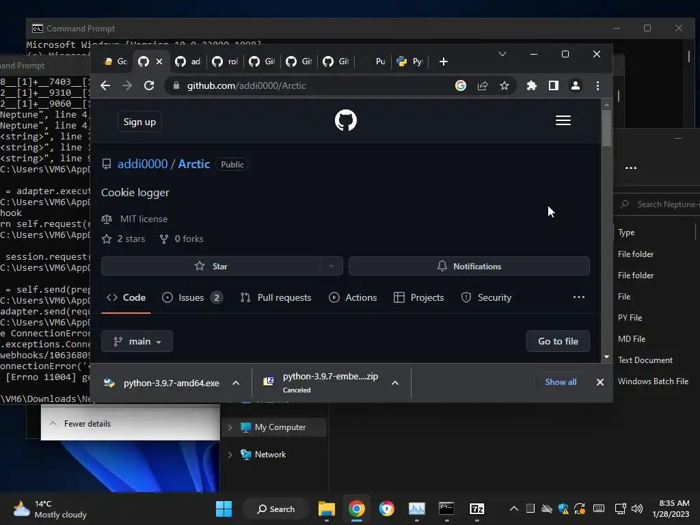
Task: Show hidden system tray icons
Action: (514, 509)
